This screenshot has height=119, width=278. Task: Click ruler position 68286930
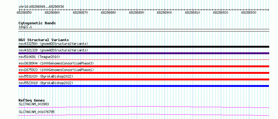(249, 12)
